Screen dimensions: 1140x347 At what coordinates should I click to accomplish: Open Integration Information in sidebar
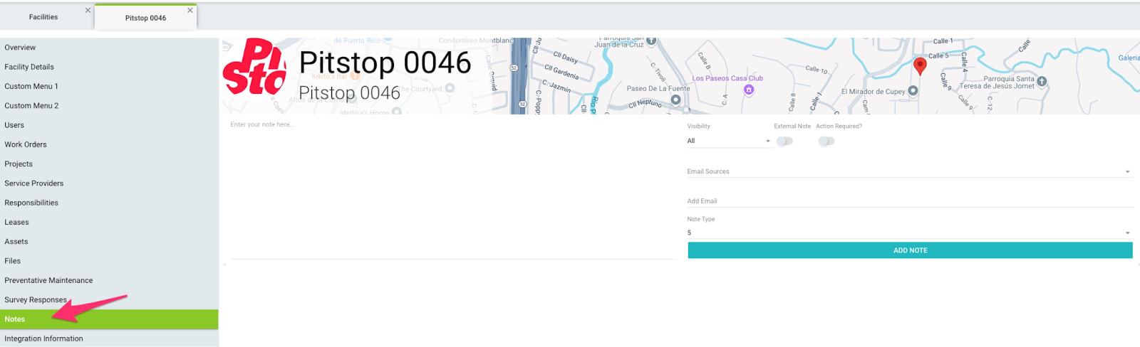pyautogui.click(x=43, y=338)
